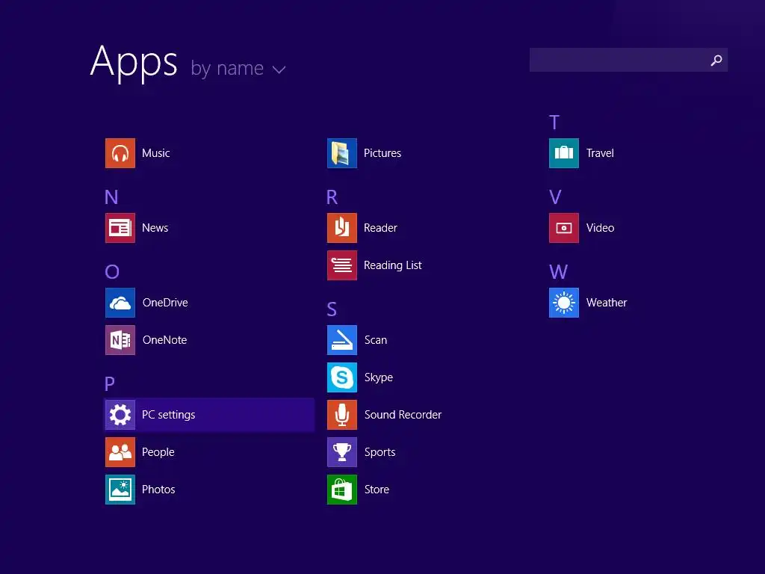Select the 'Pictures' label text
765x574 pixels.
click(382, 153)
